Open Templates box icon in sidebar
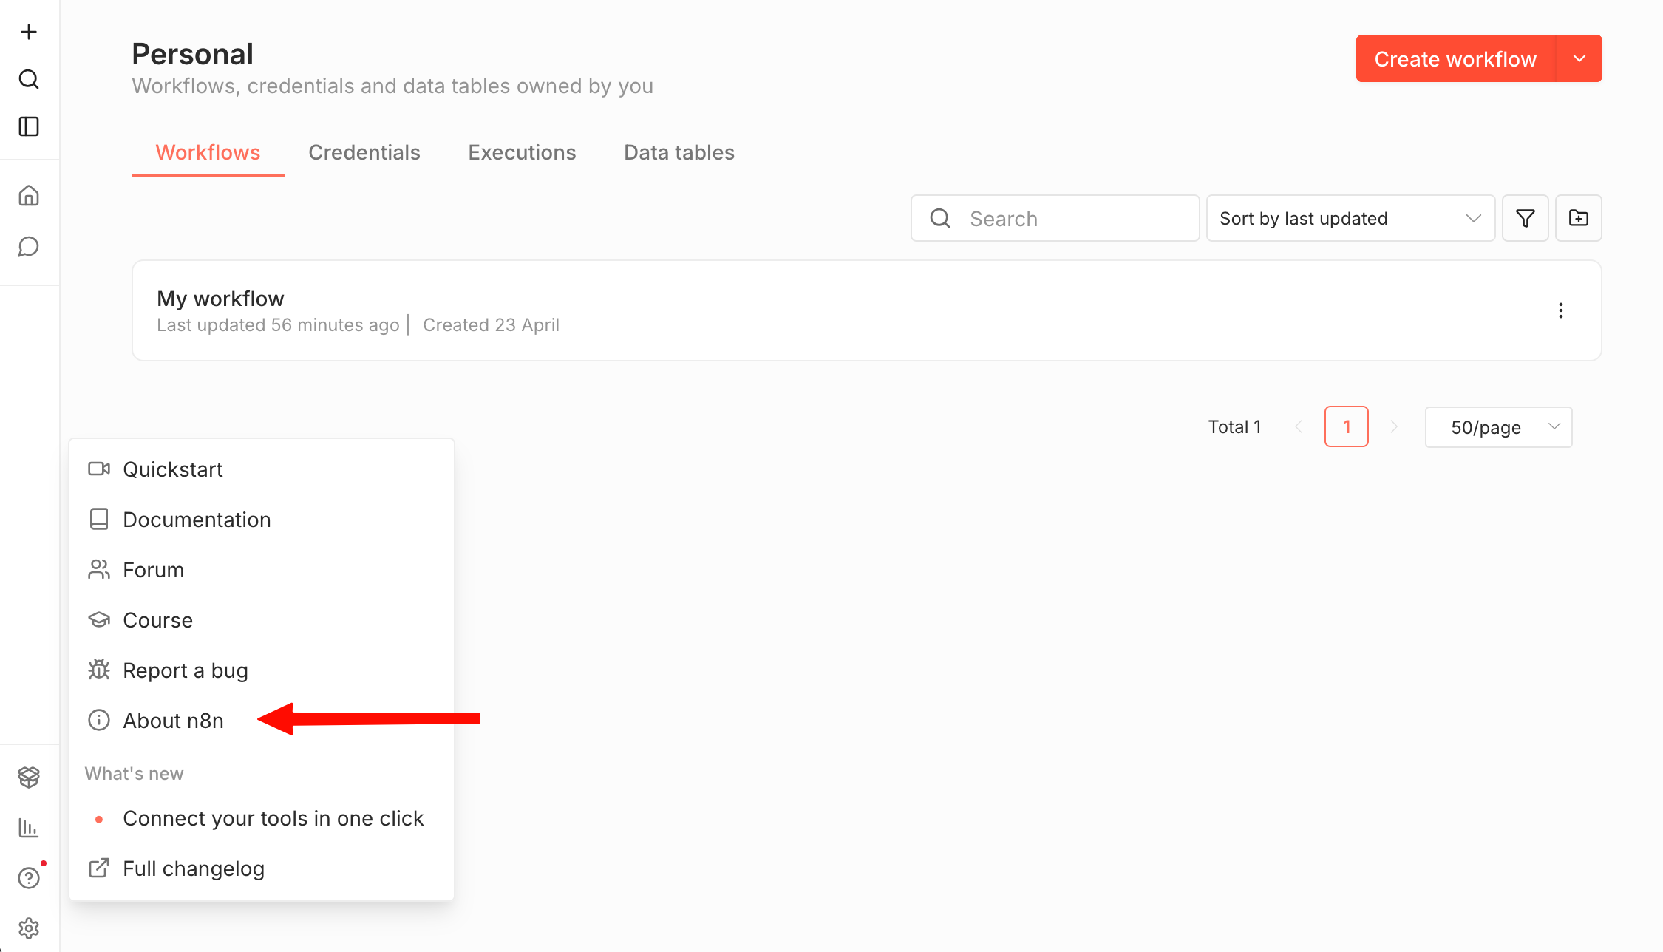Screen dimensions: 1663x952 (x=29, y=777)
